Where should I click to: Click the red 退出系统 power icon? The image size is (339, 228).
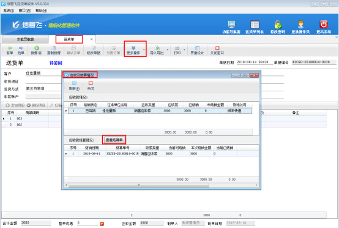point(324,25)
